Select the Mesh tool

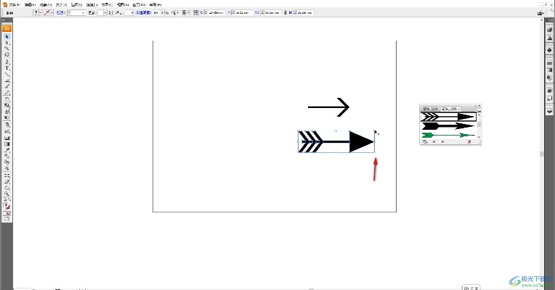(x=7, y=138)
